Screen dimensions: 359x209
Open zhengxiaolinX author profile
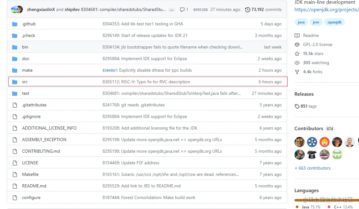point(41,10)
